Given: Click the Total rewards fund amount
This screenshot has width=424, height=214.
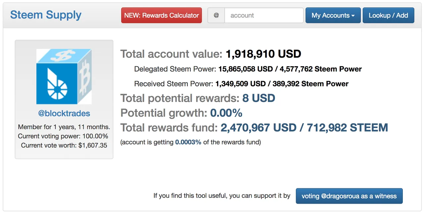Looking at the screenshot, I should point(304,128).
